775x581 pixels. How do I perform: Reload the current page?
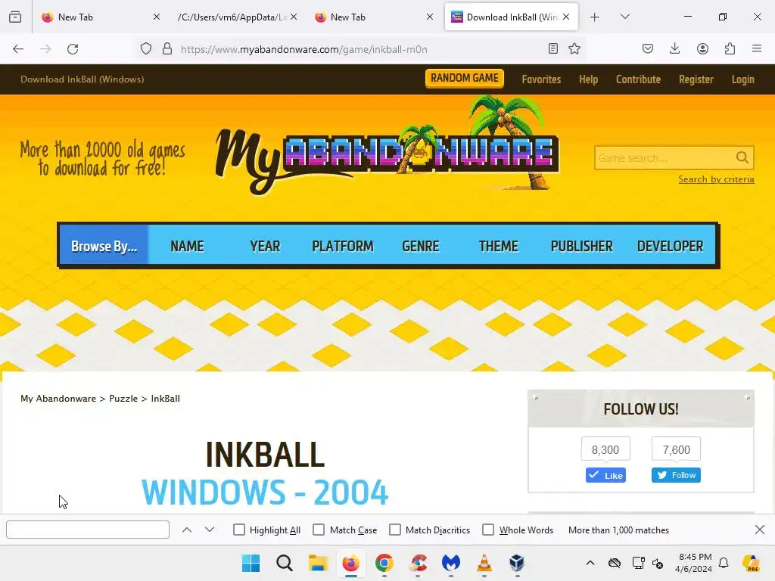click(73, 49)
